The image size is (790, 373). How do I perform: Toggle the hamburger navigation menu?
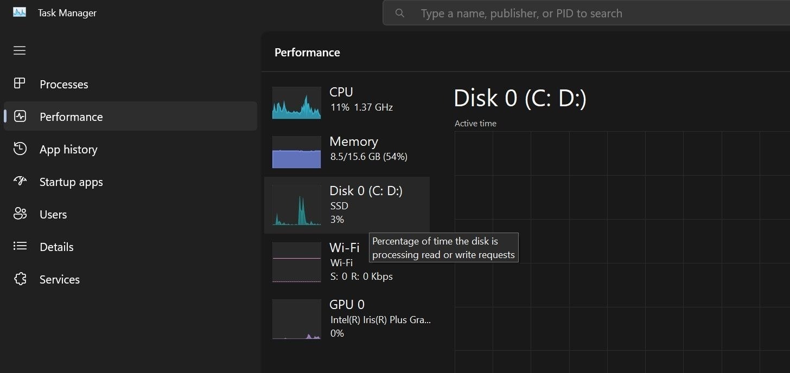[20, 50]
